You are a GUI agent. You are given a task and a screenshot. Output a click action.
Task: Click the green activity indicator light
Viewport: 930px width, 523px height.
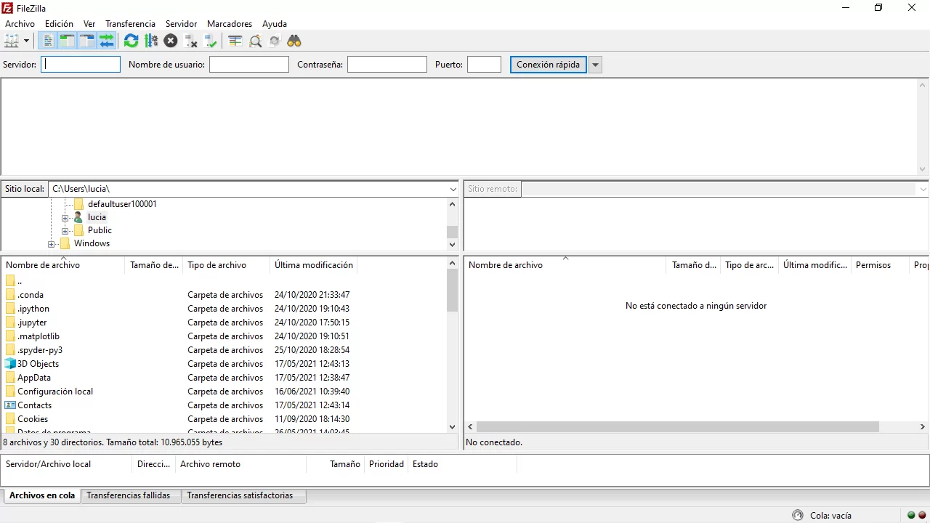911,515
